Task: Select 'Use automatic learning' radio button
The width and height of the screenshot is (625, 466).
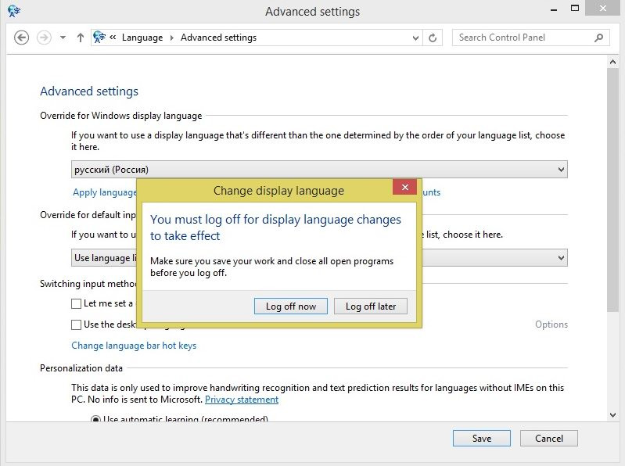Action: (95, 420)
